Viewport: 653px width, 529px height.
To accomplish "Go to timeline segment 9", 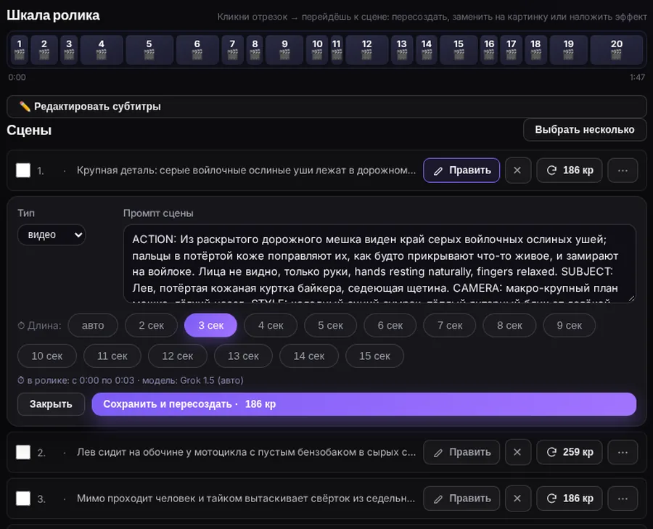I will [x=284, y=49].
